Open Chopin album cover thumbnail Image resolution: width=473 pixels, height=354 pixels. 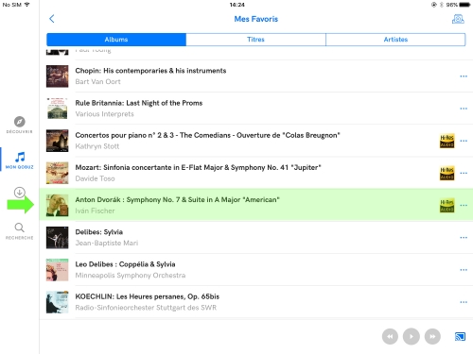(57, 76)
